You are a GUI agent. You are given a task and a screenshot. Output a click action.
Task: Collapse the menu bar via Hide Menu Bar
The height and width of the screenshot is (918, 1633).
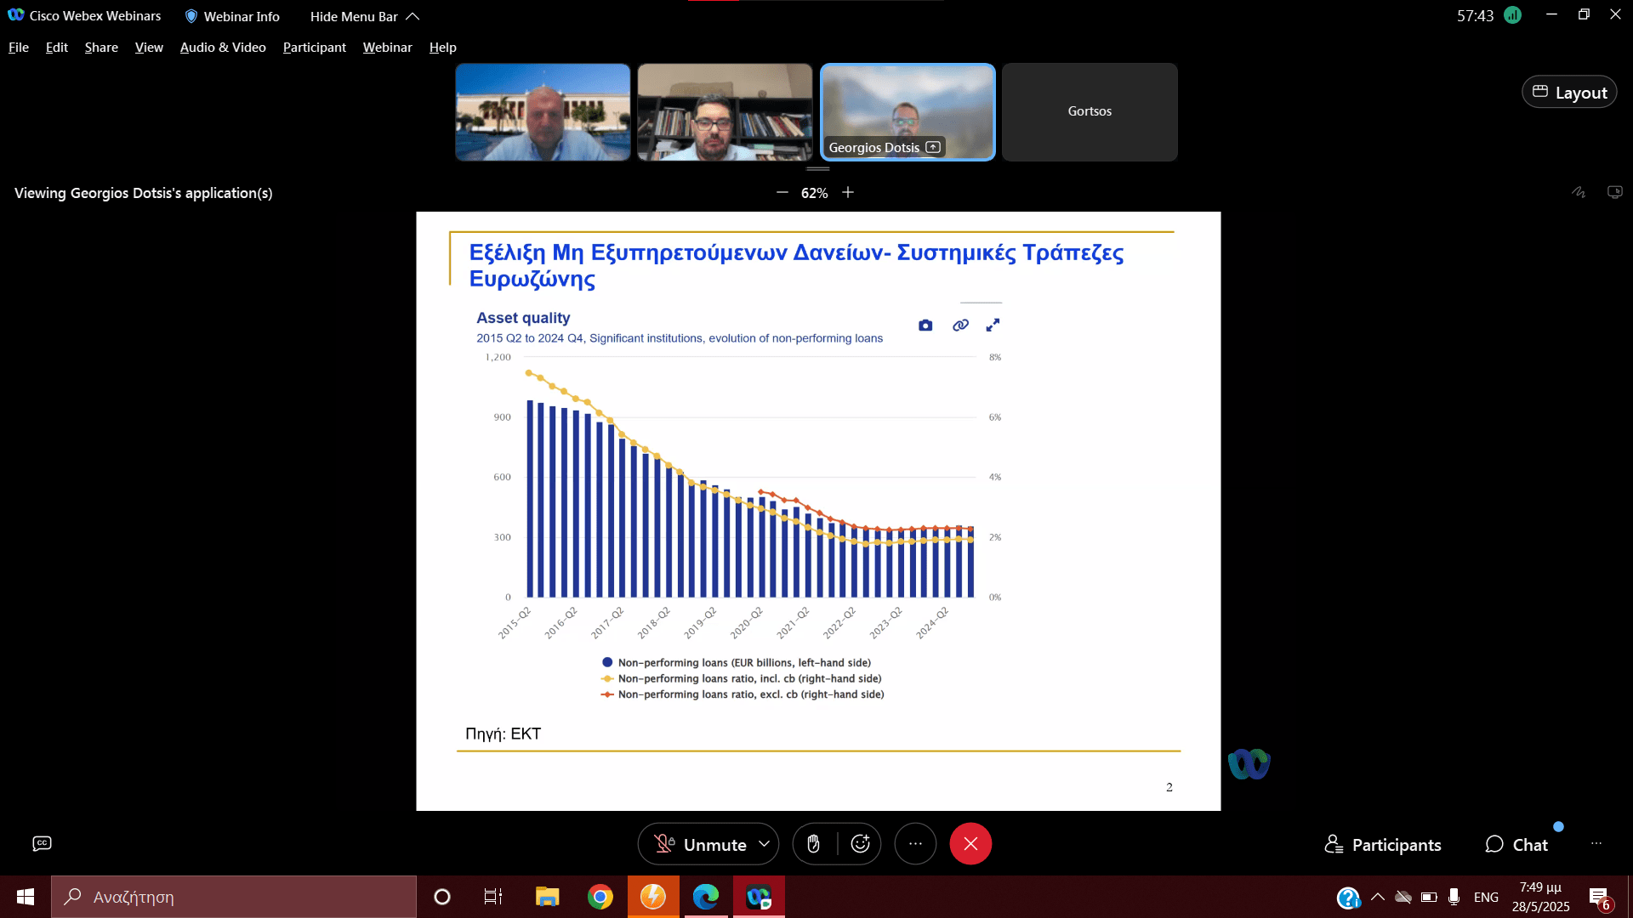[x=364, y=16]
